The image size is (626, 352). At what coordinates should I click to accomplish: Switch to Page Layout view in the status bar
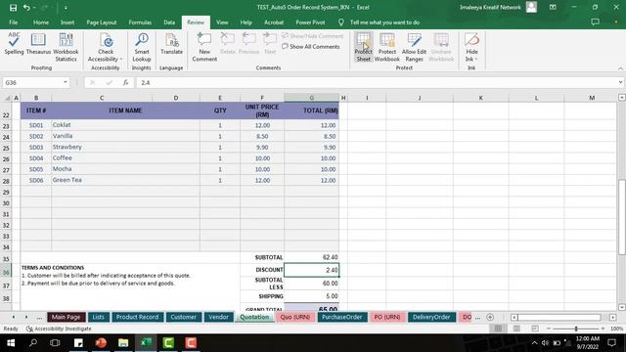(x=516, y=329)
